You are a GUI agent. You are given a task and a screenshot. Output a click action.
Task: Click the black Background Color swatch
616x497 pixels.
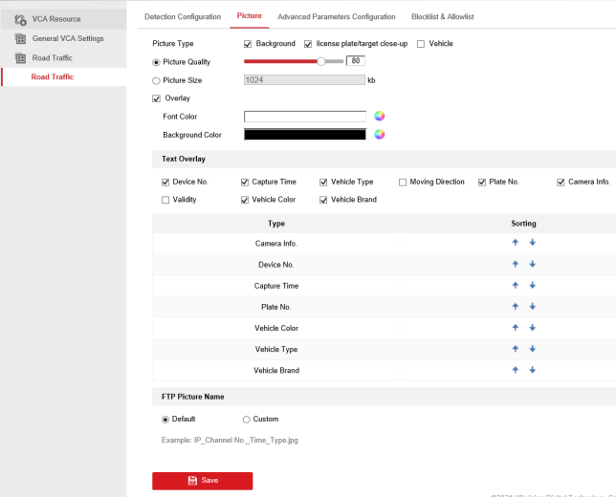pyautogui.click(x=304, y=135)
